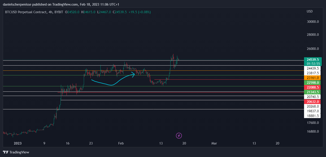
Task: Click the low value L24467.0
Action: click(x=104, y=12)
